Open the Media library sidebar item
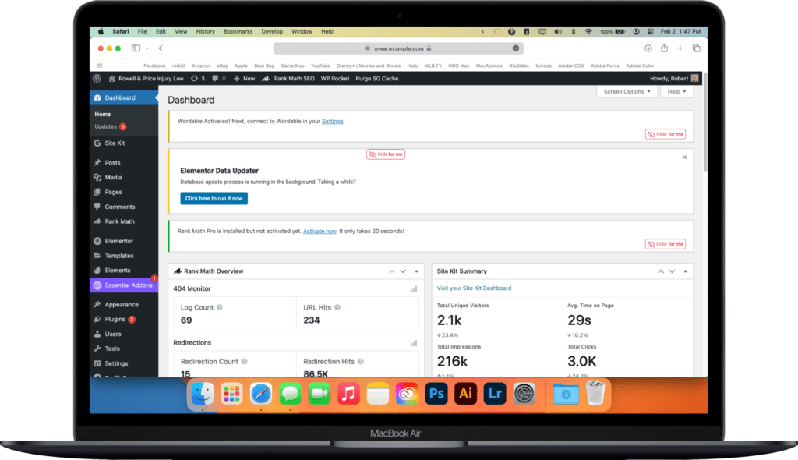 pos(124,177)
